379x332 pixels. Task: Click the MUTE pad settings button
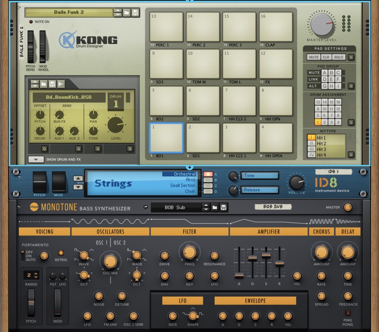coord(314,57)
